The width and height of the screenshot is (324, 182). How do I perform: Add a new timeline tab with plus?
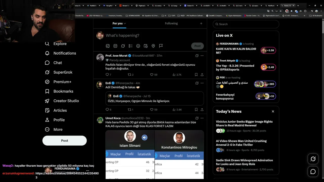click(x=201, y=24)
